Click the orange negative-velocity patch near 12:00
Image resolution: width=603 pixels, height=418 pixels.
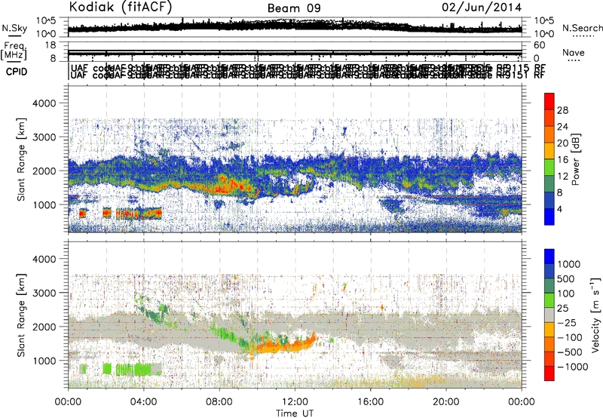click(x=285, y=345)
